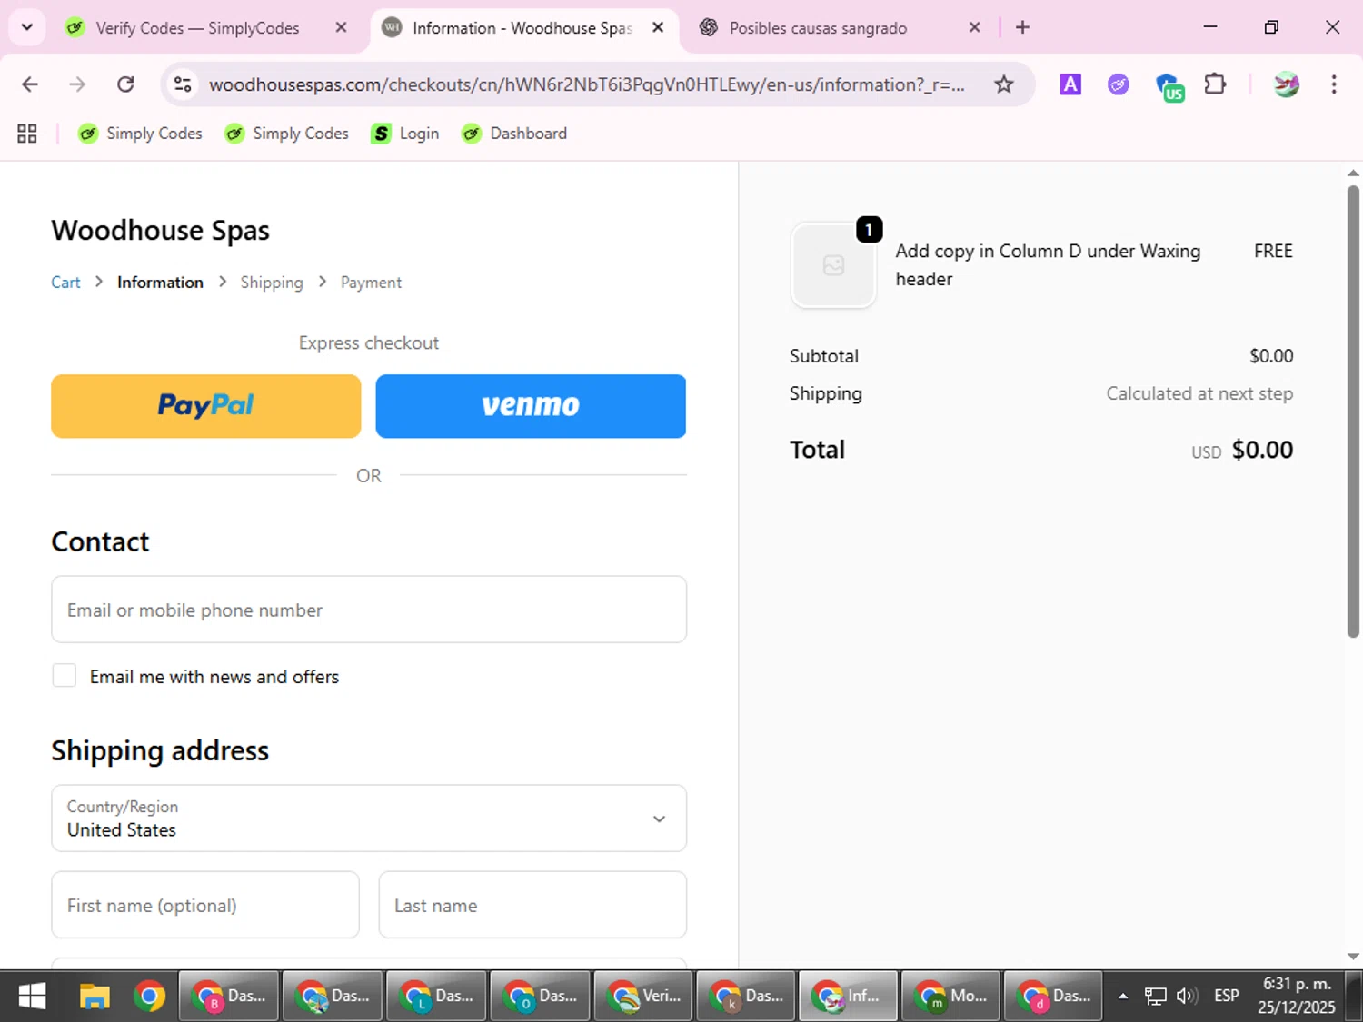Reload the current page

tap(125, 84)
